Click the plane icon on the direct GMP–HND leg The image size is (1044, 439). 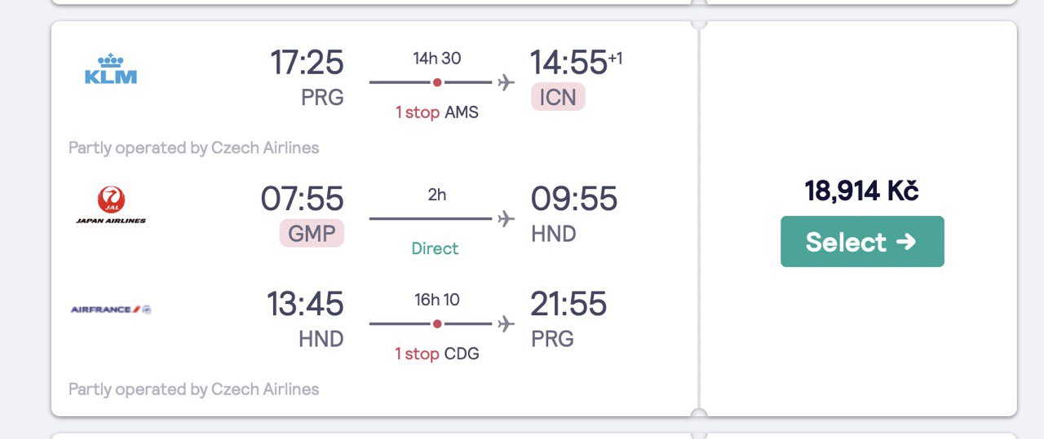pyautogui.click(x=507, y=218)
